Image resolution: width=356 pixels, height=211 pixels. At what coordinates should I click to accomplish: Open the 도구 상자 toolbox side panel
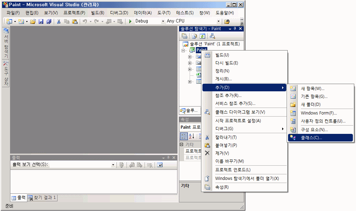tap(6, 73)
